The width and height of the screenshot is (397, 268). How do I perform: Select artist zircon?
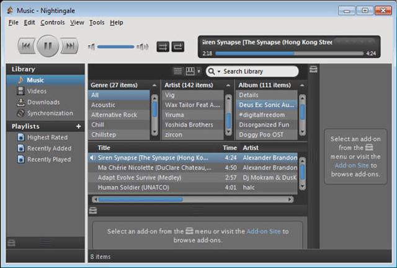click(x=193, y=135)
